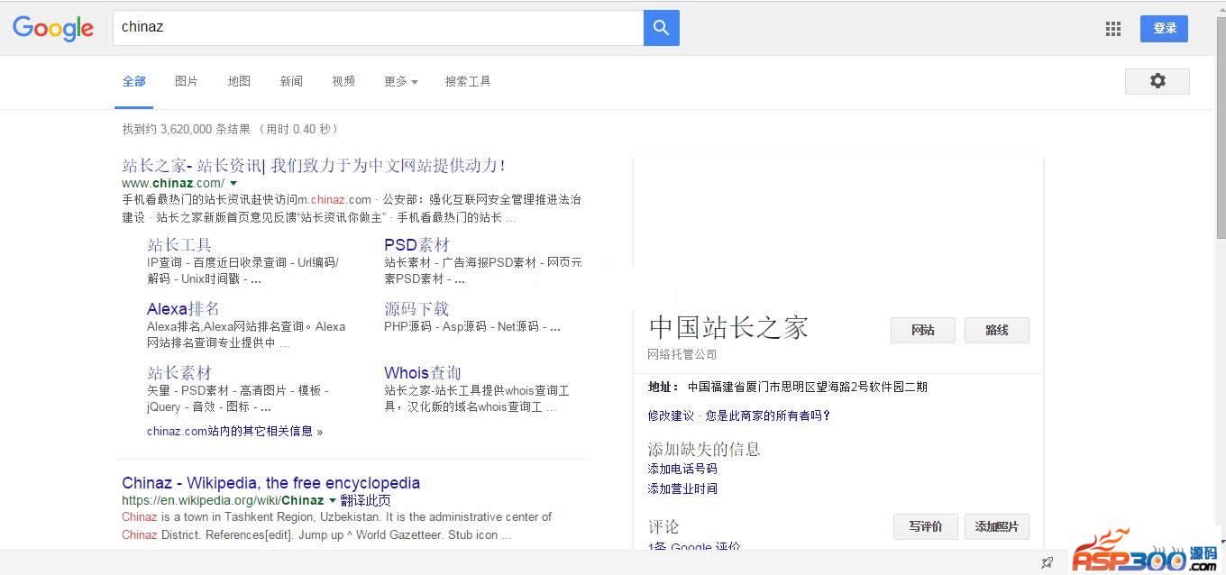Screen dimensions: 1226x575
Task: Open Chinaz - Wikipedia result title
Action: click(x=271, y=483)
